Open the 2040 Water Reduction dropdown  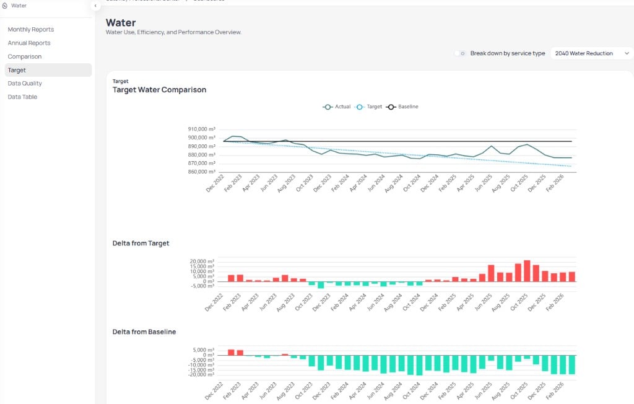(x=592, y=53)
